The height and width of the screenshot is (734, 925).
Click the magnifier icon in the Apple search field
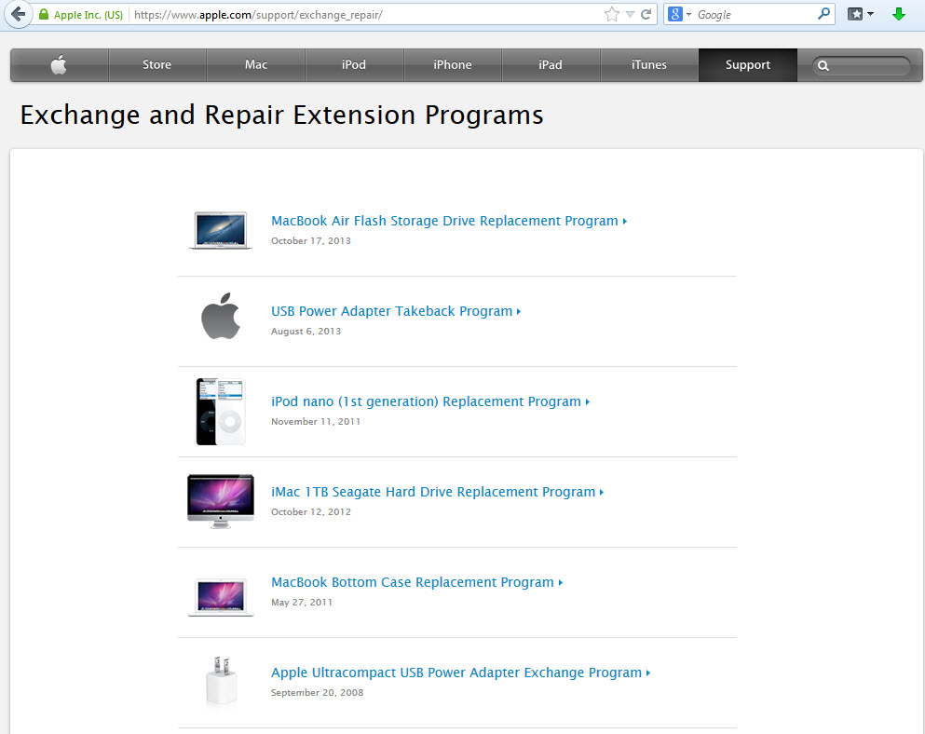pyautogui.click(x=823, y=66)
